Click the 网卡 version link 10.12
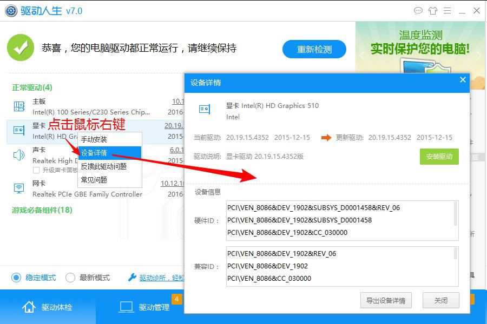This screenshot has width=487, height=324. pyautogui.click(x=173, y=184)
